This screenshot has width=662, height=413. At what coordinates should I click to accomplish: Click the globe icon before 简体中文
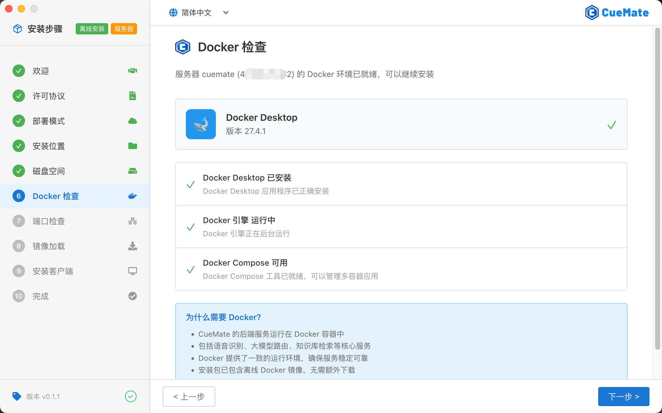point(173,13)
